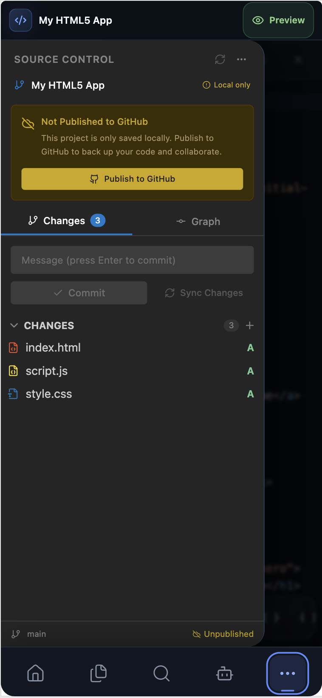
Task: Open the files explorer icon in the bottom bar
Action: [x=99, y=673]
